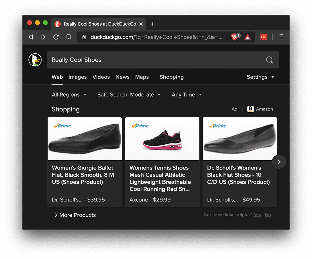Click the Prime badge on the Black Flat Shoes card
Viewport: 312px width, 259px height.
pyautogui.click(x=217, y=126)
